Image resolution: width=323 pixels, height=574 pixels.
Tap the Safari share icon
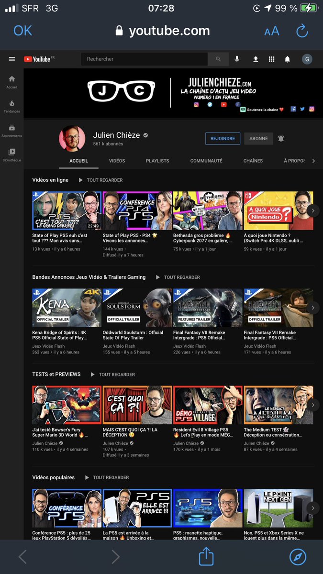[x=206, y=557]
